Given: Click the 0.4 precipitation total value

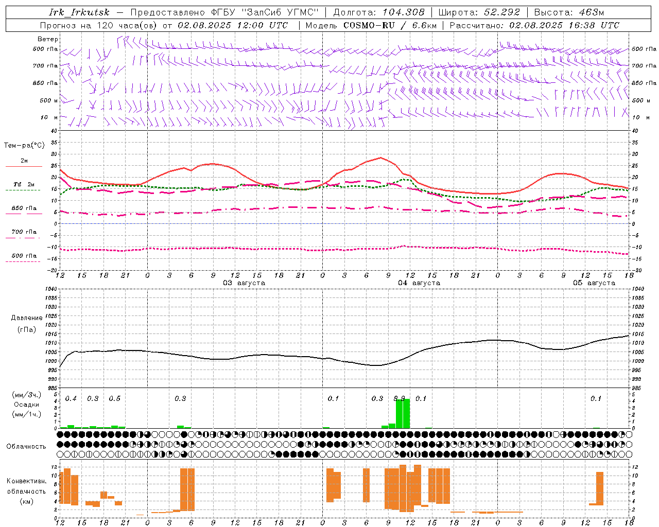Looking at the screenshot, I should (71, 399).
